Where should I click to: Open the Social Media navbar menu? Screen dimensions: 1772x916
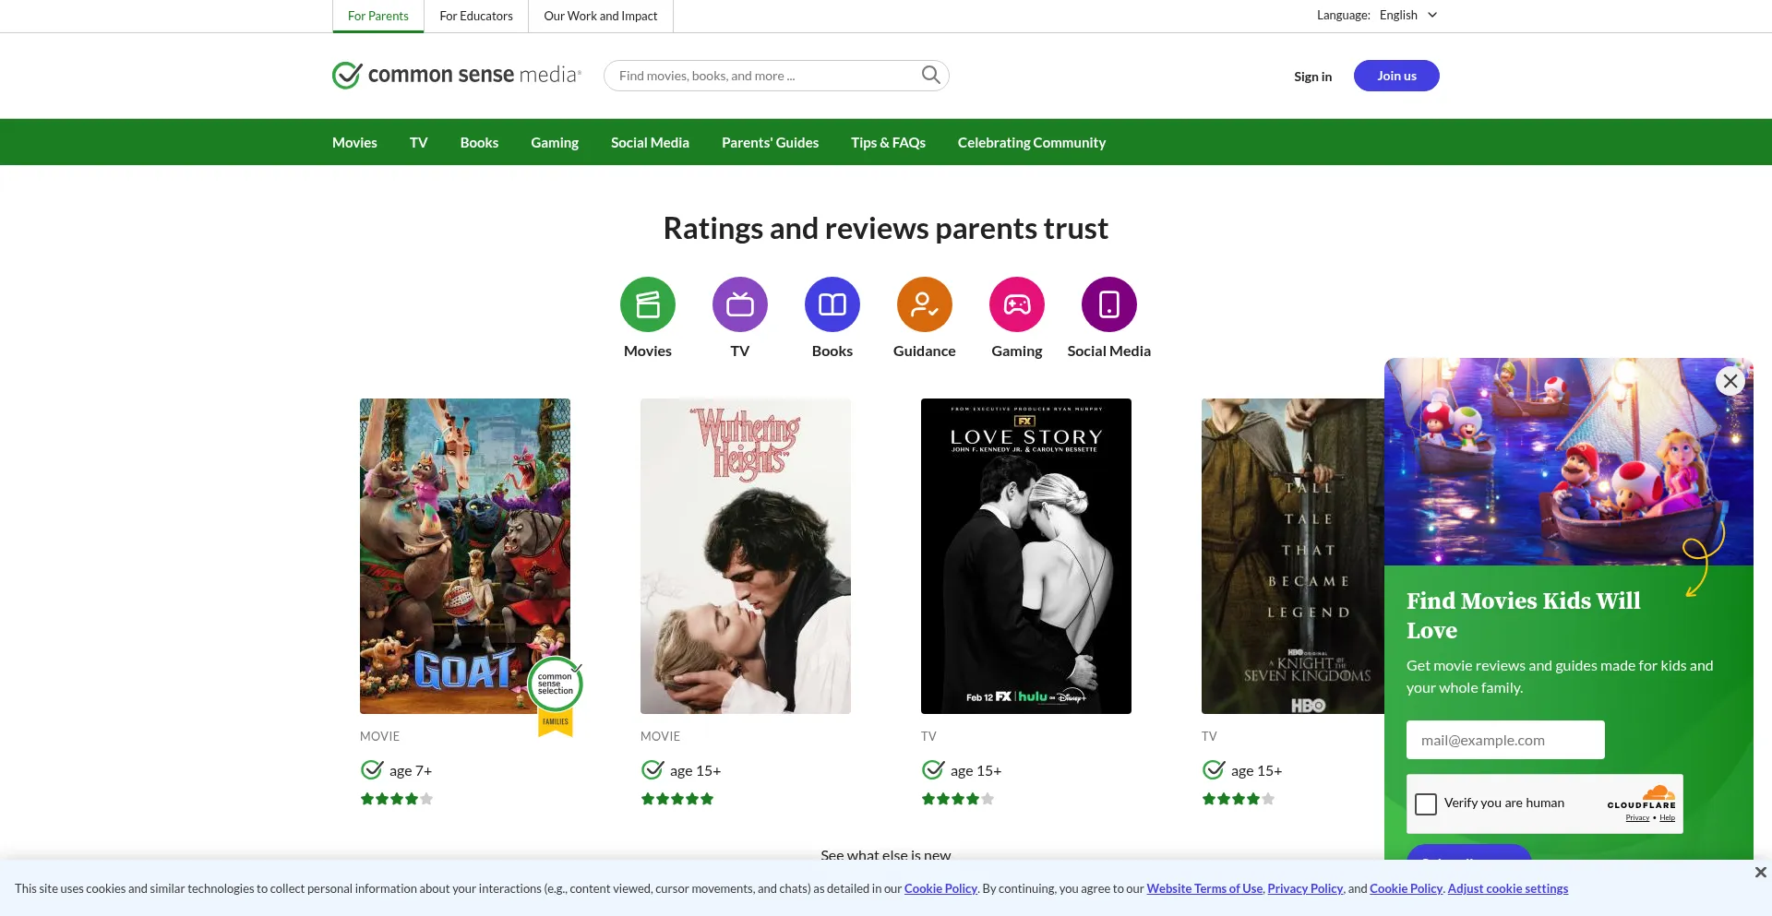pos(650,142)
